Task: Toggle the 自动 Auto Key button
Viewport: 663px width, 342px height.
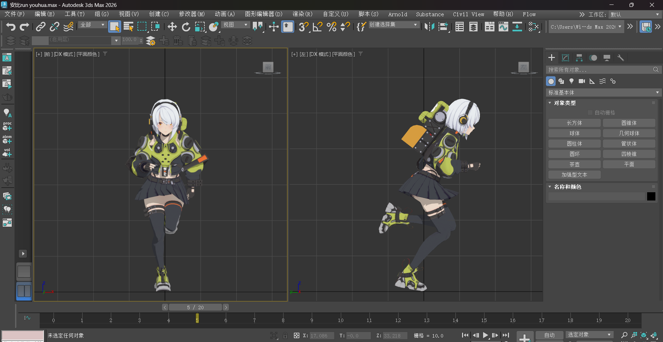Action: tap(549, 335)
